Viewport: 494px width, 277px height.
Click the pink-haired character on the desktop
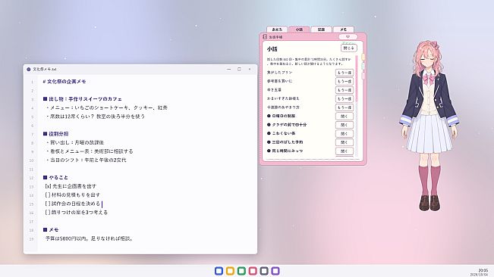tap(429, 126)
